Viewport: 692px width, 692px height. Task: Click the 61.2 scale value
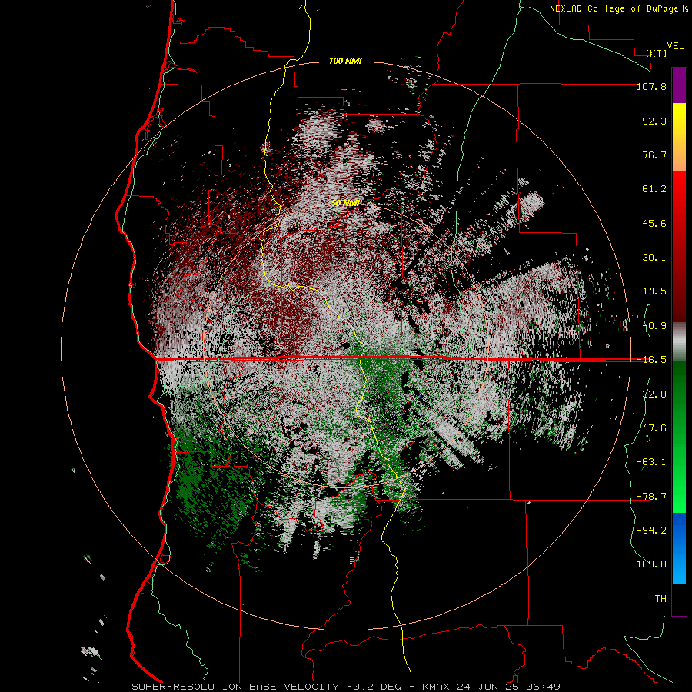click(654, 189)
